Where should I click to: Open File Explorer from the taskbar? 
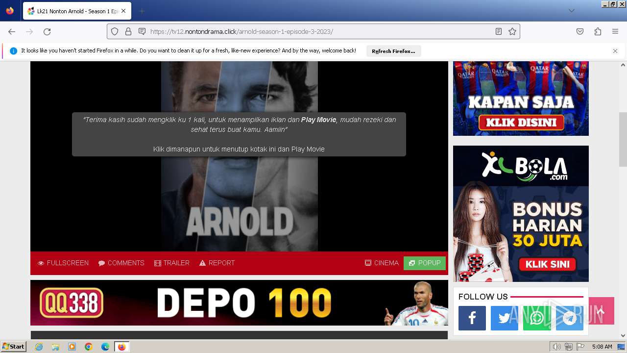pos(55,347)
